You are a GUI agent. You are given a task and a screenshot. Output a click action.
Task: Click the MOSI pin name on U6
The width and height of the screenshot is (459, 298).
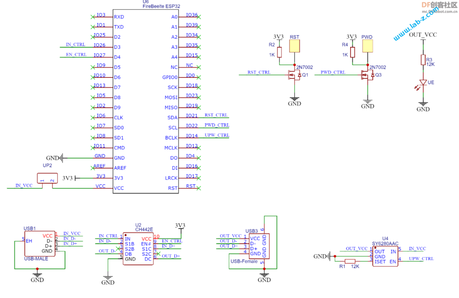(171, 98)
